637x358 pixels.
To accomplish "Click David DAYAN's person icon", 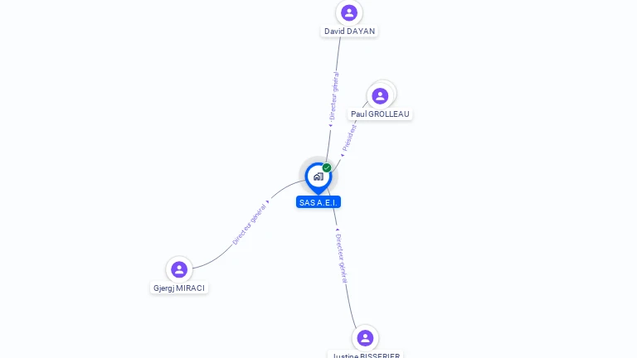I will click(349, 13).
